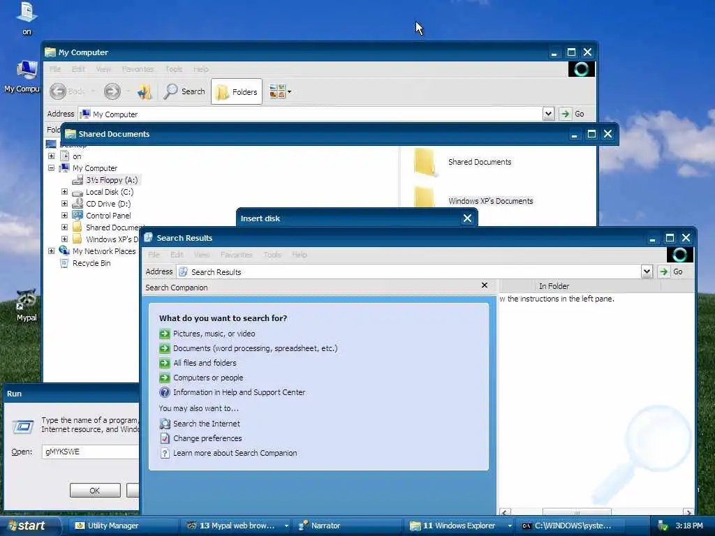Image resolution: width=715 pixels, height=536 pixels.
Task: Expand Control Panel in folder tree
Action: [x=64, y=216]
